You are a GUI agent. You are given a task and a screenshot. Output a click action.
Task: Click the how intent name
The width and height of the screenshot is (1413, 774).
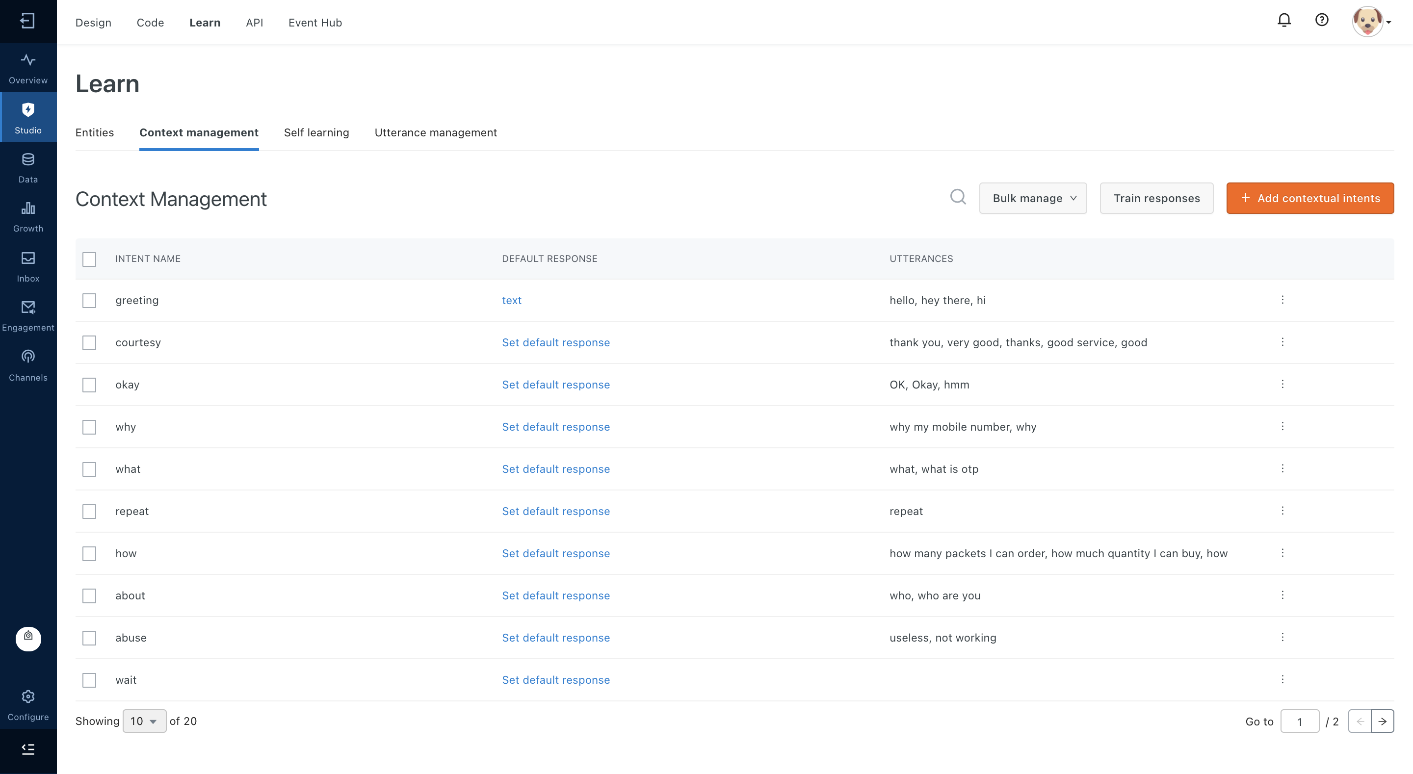[126, 553]
